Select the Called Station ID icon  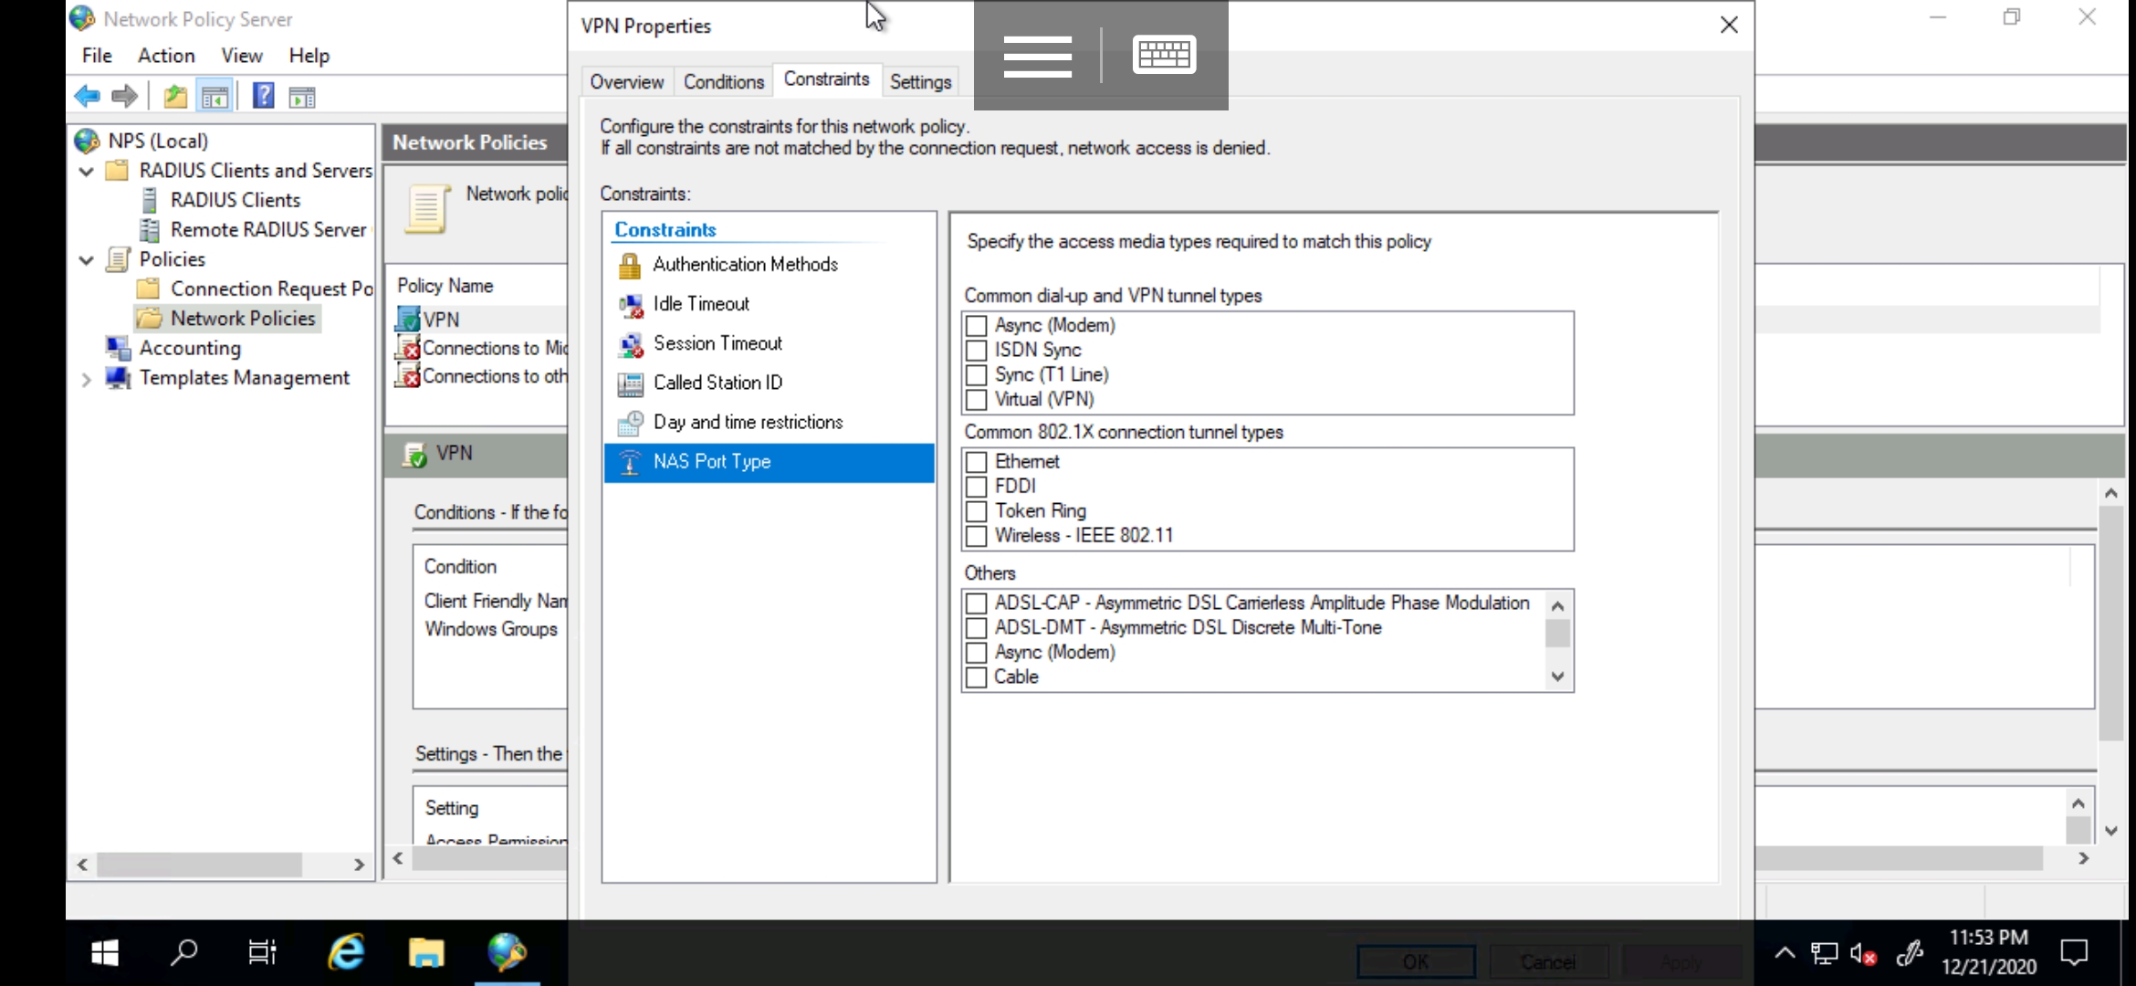630,383
